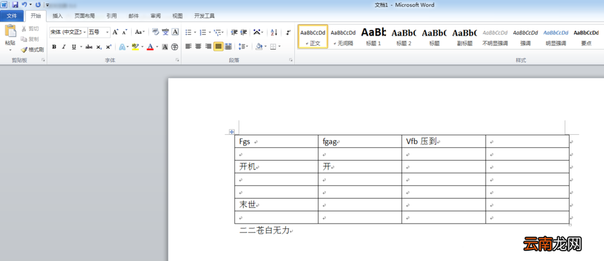
Task: Apply the red font color
Action: [x=150, y=47]
